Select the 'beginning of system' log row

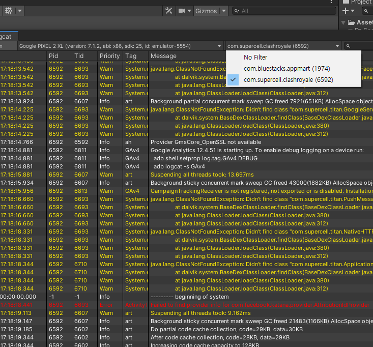click(x=186, y=297)
